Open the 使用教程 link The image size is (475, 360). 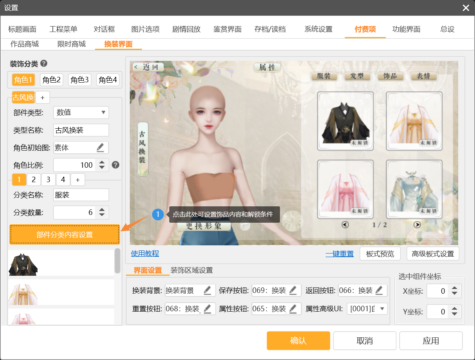pyautogui.click(x=145, y=254)
